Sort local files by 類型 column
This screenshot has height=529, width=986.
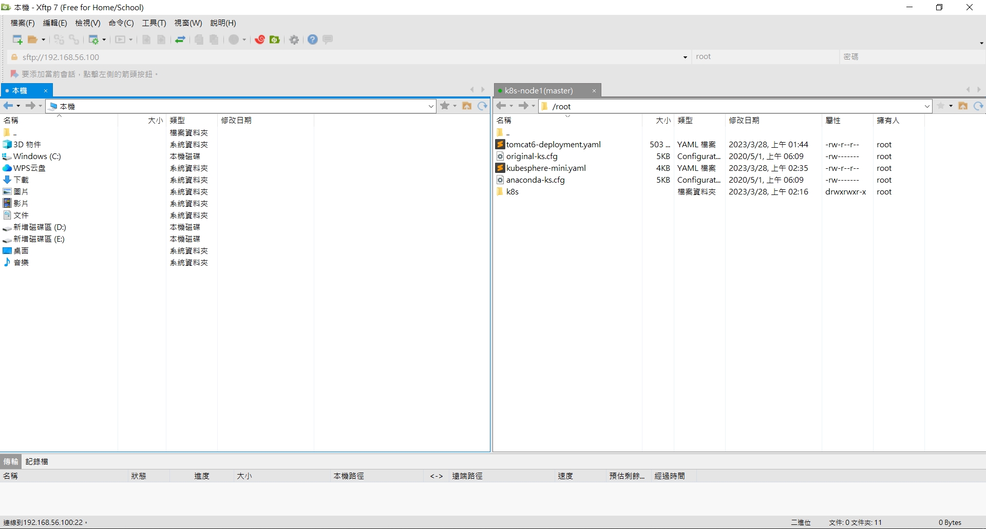coord(192,120)
